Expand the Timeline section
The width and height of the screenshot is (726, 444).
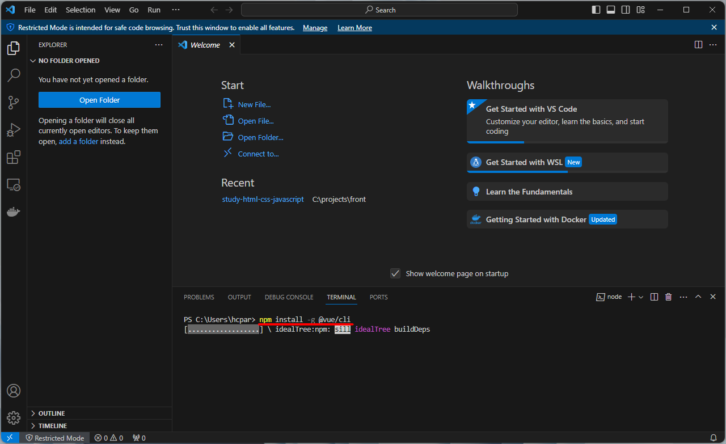pos(99,426)
